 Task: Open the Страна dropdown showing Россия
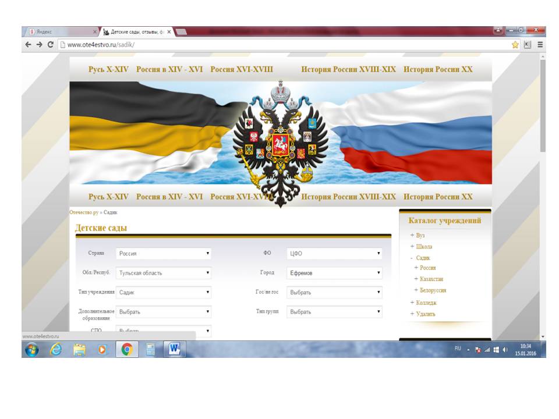click(164, 253)
